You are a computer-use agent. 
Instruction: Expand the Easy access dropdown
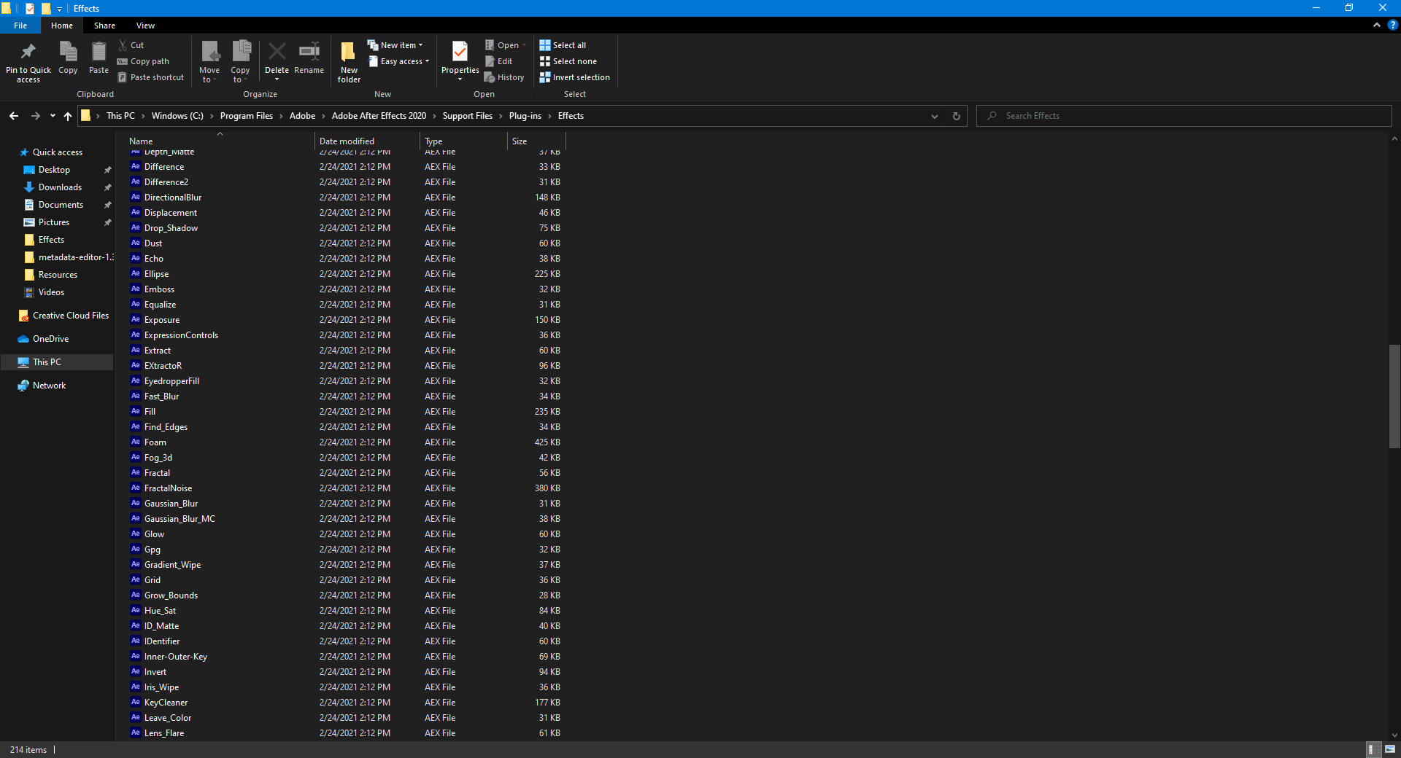pyautogui.click(x=398, y=60)
